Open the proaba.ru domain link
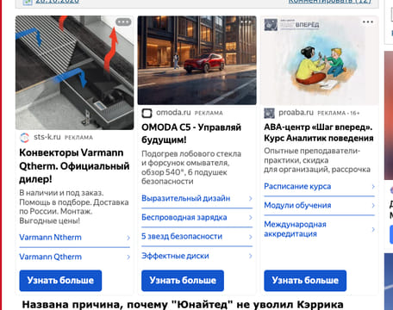 point(296,113)
